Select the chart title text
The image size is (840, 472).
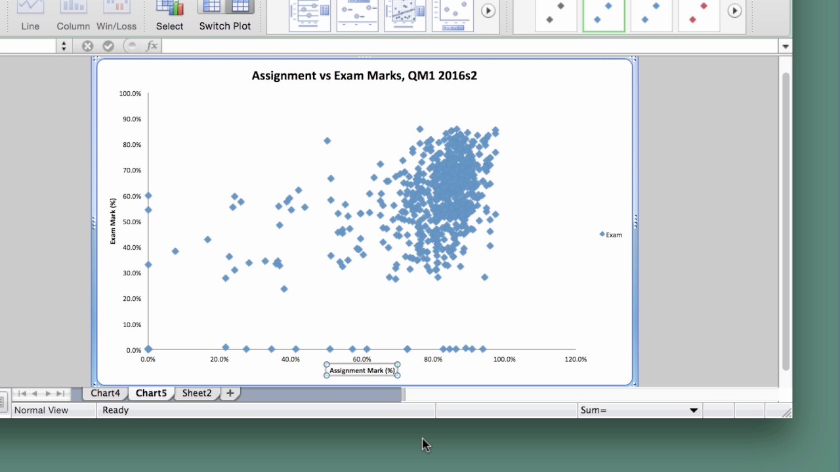[x=364, y=75]
